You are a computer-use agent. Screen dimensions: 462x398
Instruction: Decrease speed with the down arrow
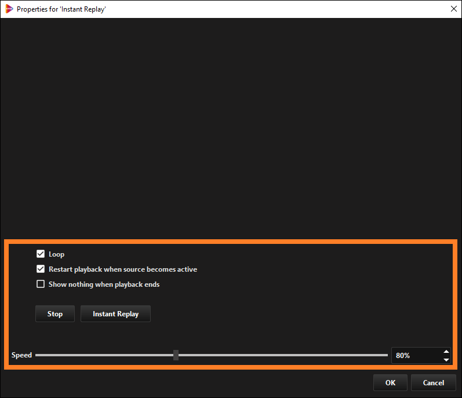446,360
